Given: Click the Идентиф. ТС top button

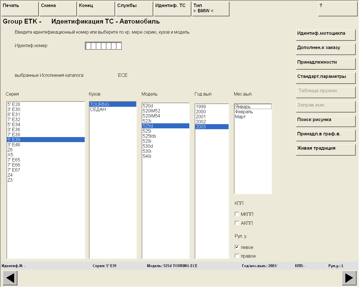Looking at the screenshot, I should (173, 9).
